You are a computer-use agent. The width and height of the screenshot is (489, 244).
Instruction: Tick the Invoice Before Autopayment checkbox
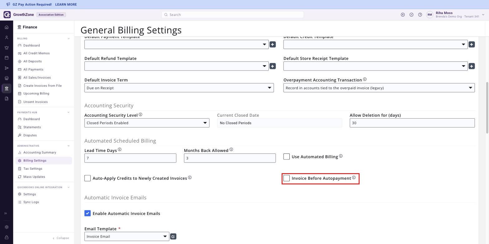[287, 178]
